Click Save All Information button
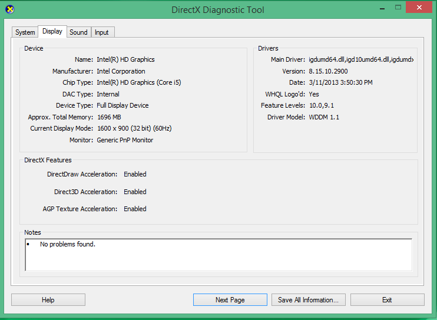Image resolution: width=437 pixels, height=320 pixels. [308, 300]
